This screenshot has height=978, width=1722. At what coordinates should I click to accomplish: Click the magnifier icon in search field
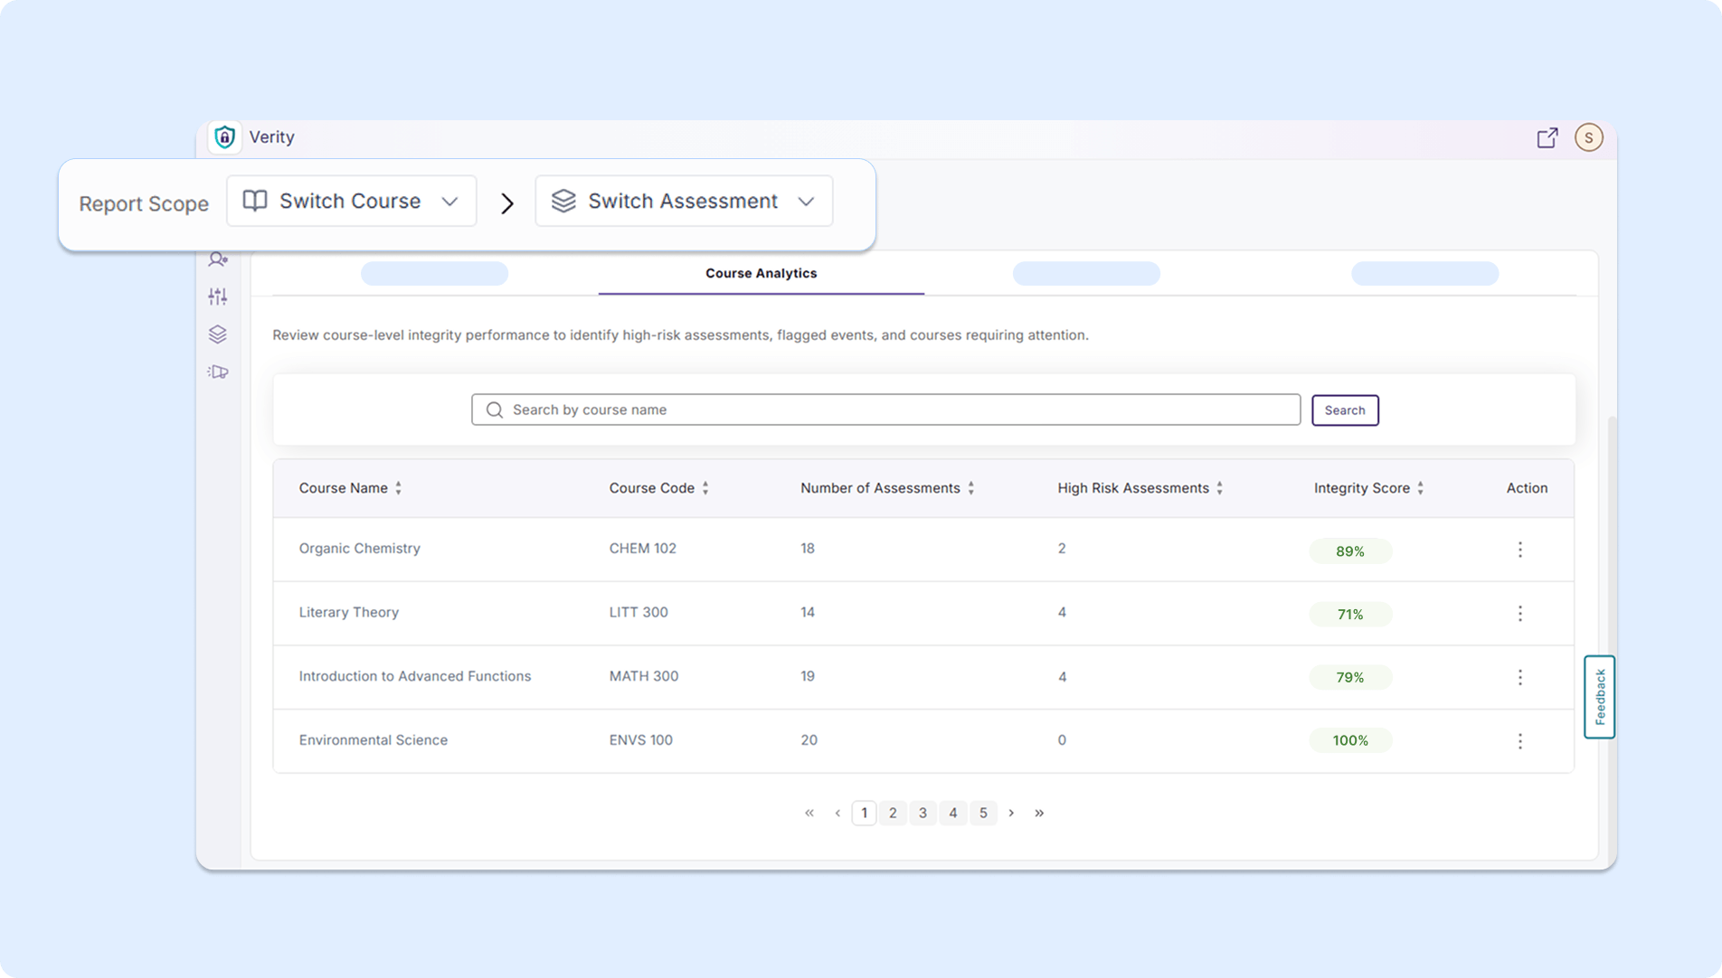point(494,410)
